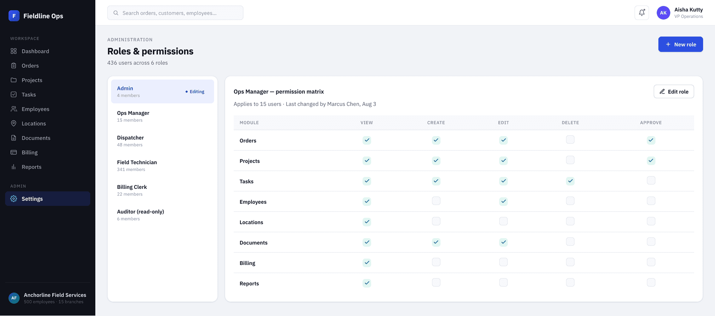This screenshot has height=316, width=715.
Task: Open notifications bell
Action: tap(642, 13)
